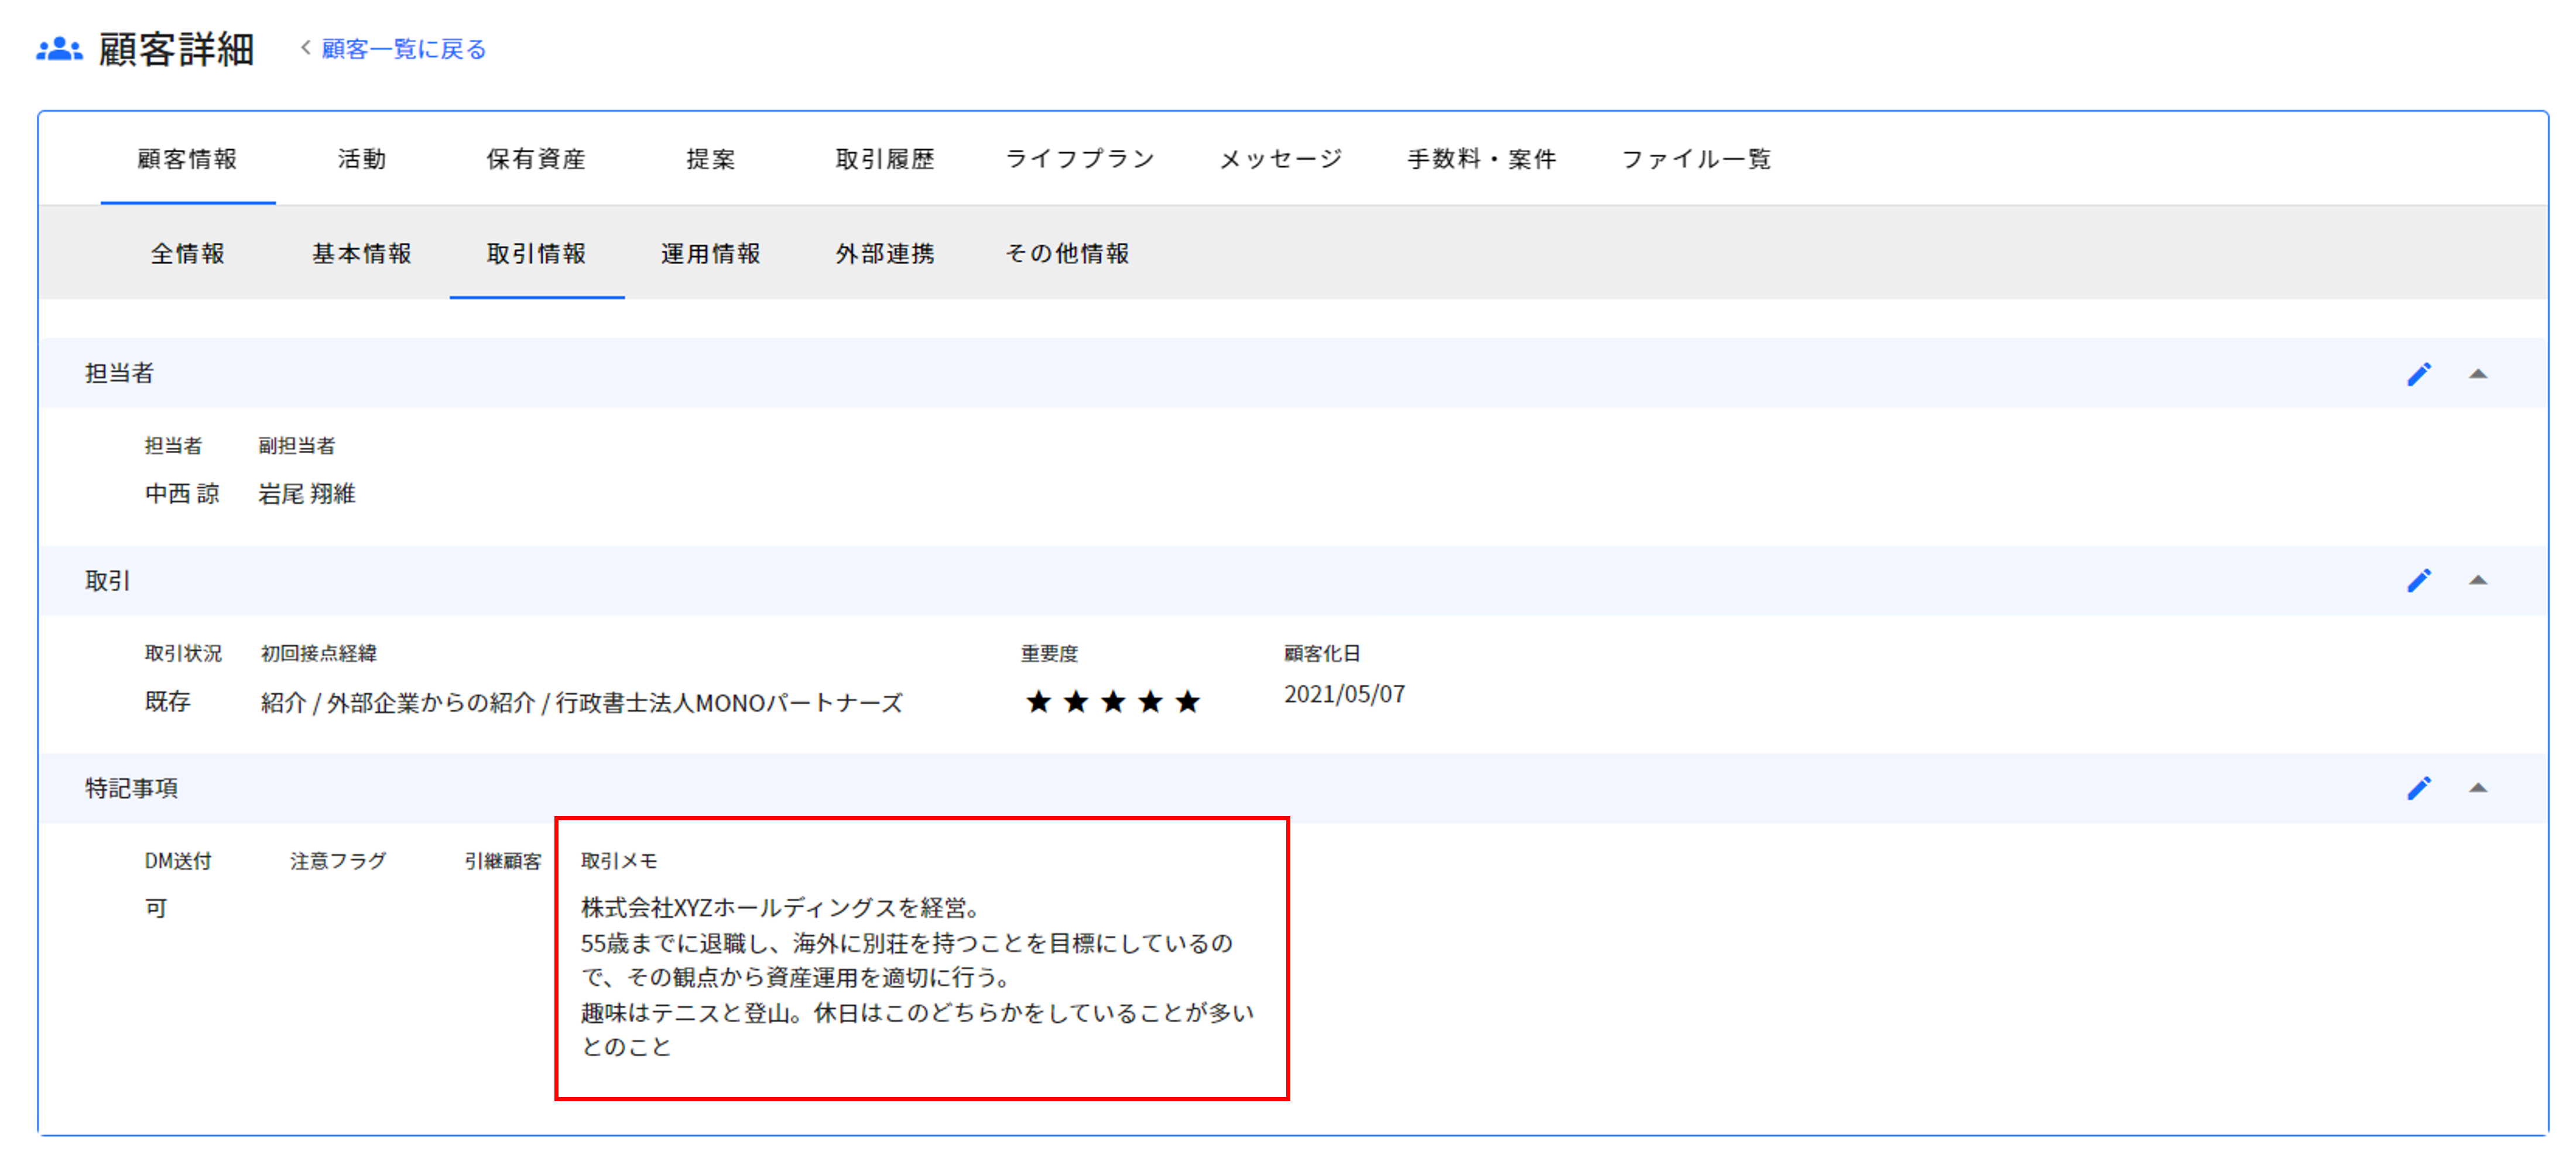Screen dimensions: 2576x1155
Task: Collapse the 取引 section
Action: (2477, 581)
